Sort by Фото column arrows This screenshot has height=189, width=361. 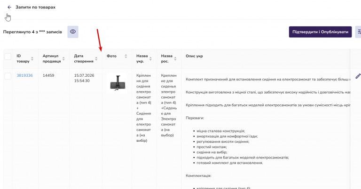coord(126,56)
